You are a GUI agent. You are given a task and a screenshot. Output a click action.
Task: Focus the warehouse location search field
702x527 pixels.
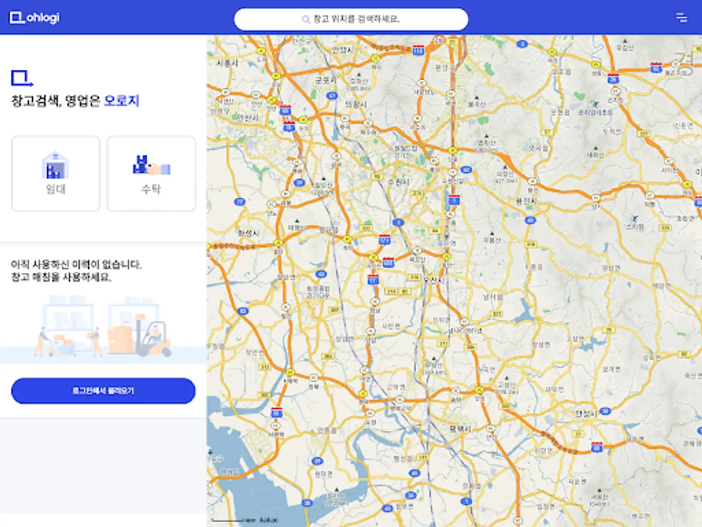[x=351, y=19]
